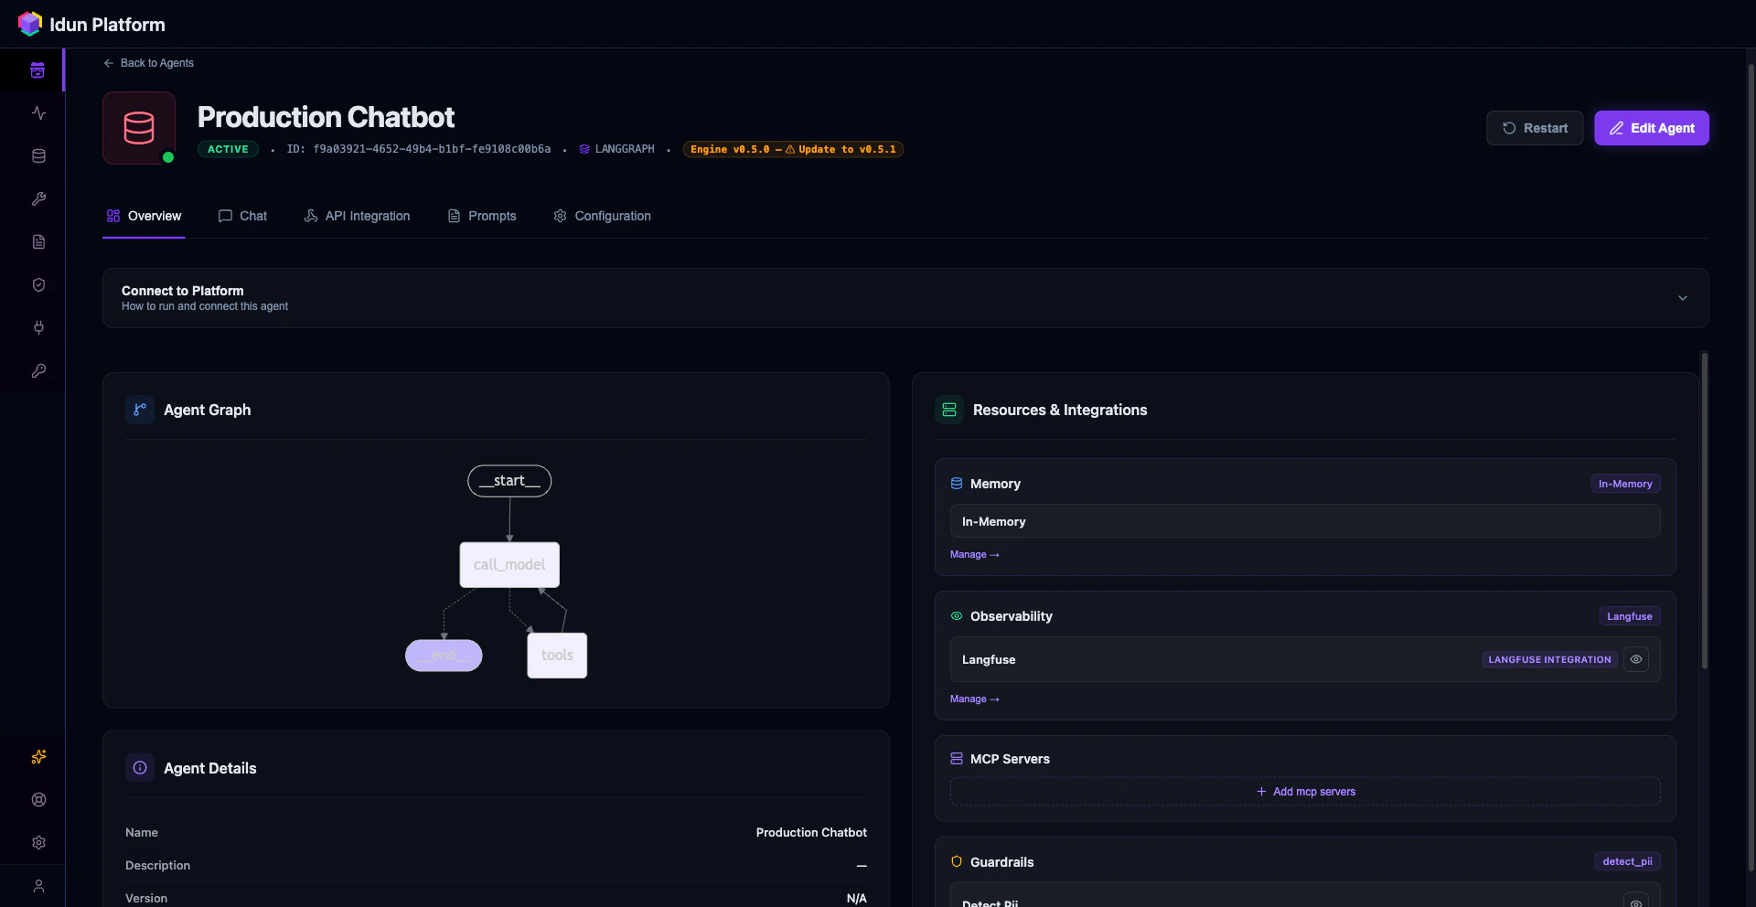Click the plug connections icon in sidebar
The height and width of the screenshot is (907, 1756).
(x=38, y=328)
